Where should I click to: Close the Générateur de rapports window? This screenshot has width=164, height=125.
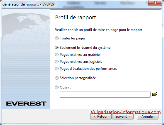click(x=155, y=3)
